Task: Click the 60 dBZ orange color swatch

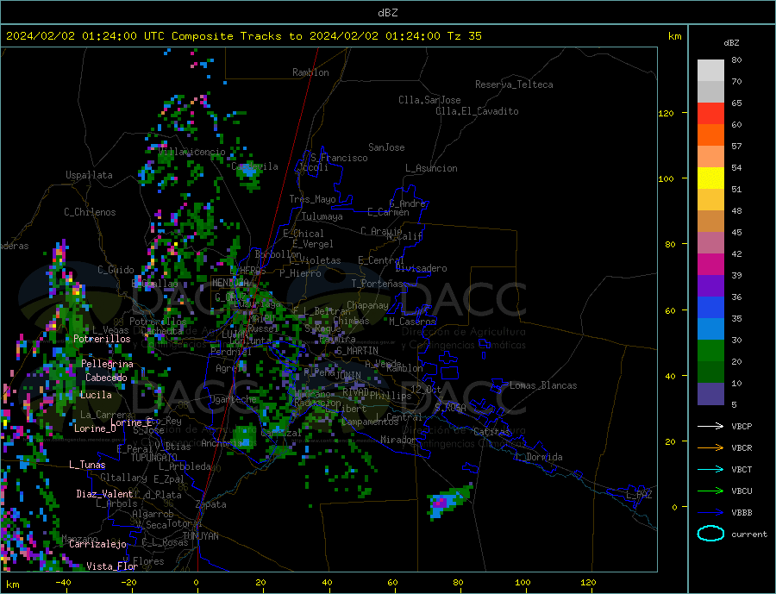Action: click(x=710, y=135)
